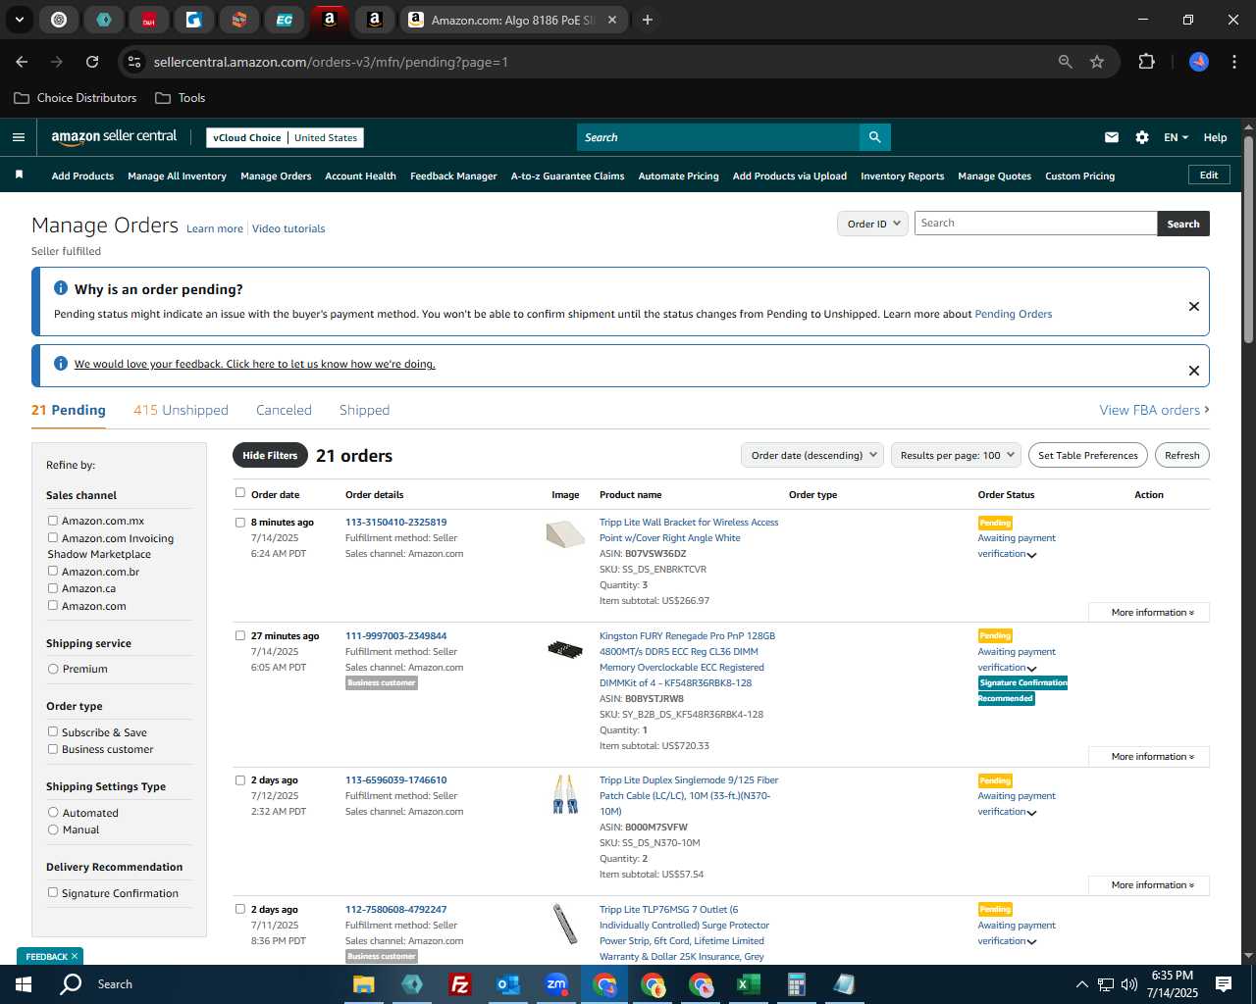The height and width of the screenshot is (1004, 1256).
Task: Check the Business customer order type
Action: pos(53,749)
